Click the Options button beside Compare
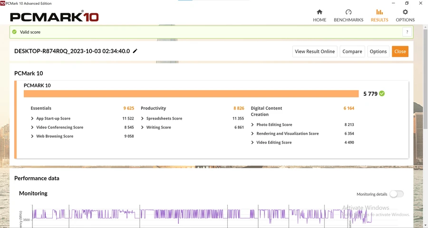The height and width of the screenshot is (228, 428). pyautogui.click(x=378, y=51)
